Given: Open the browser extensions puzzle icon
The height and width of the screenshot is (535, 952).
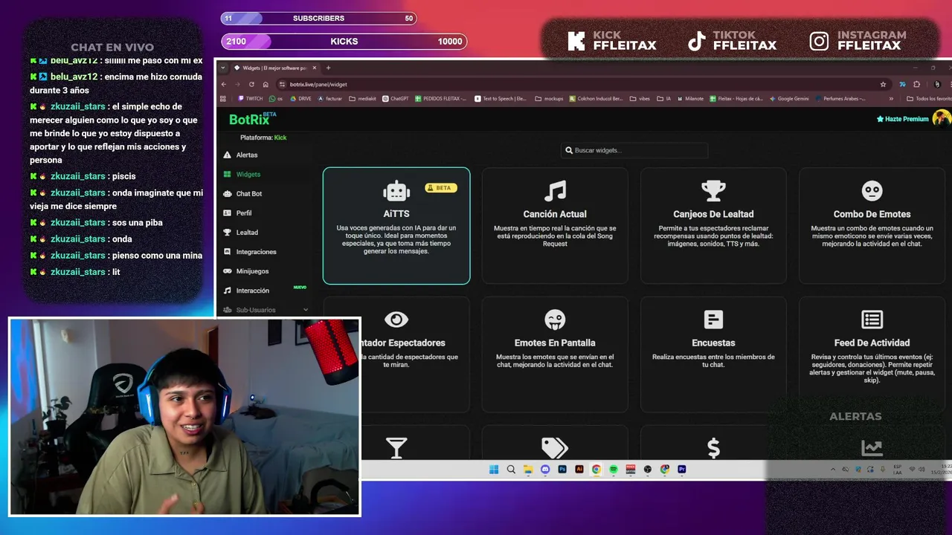Looking at the screenshot, I should [916, 84].
